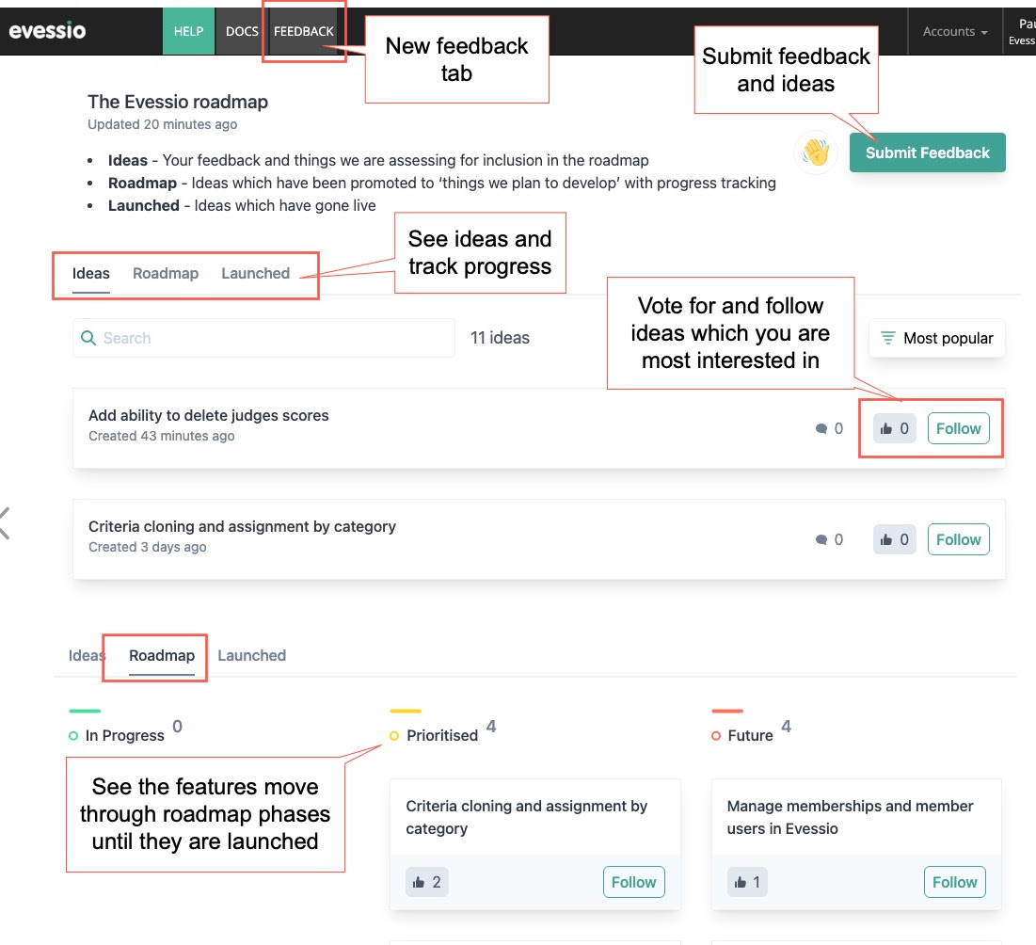Upvote 'Criteria cloning' idea in the Ideas list
This screenshot has height=945, width=1036.
point(894,540)
